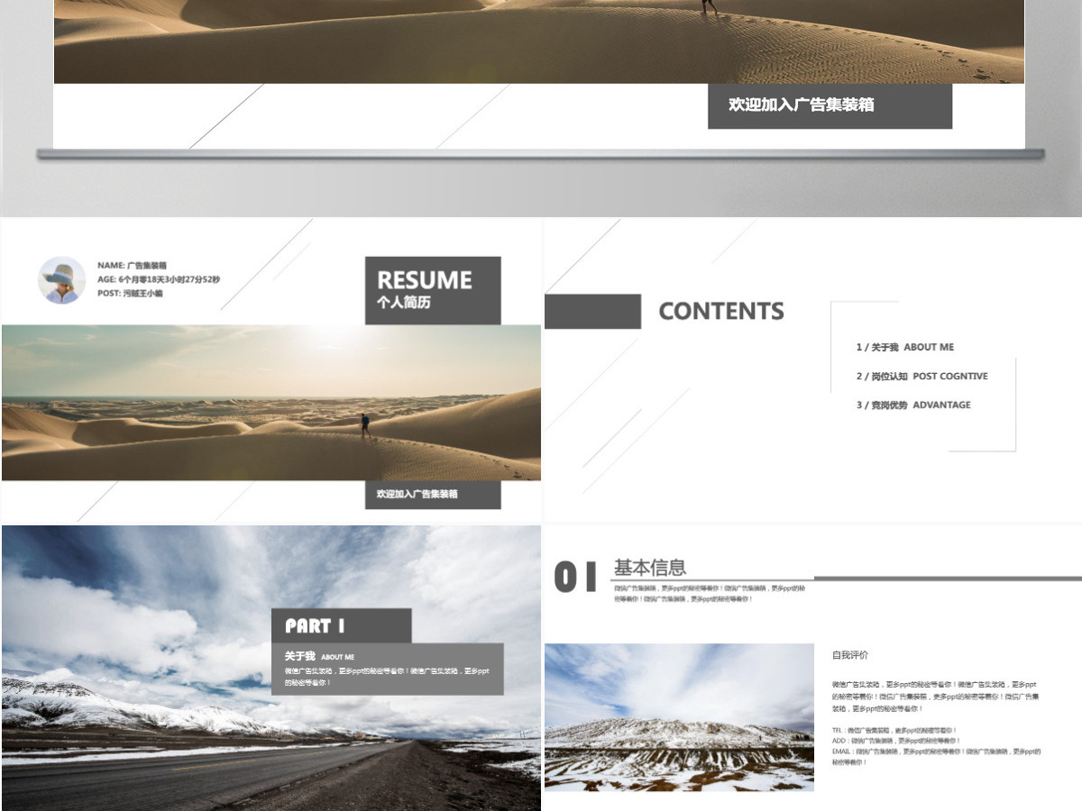
Task: Select the AGE: 6个月零18天 line
Action: pyautogui.click(x=159, y=279)
